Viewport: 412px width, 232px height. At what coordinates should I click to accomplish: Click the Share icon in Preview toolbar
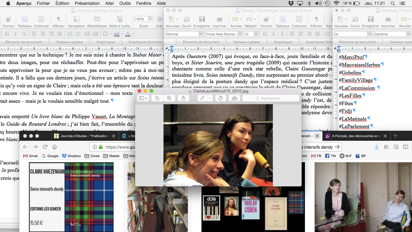click(184, 98)
